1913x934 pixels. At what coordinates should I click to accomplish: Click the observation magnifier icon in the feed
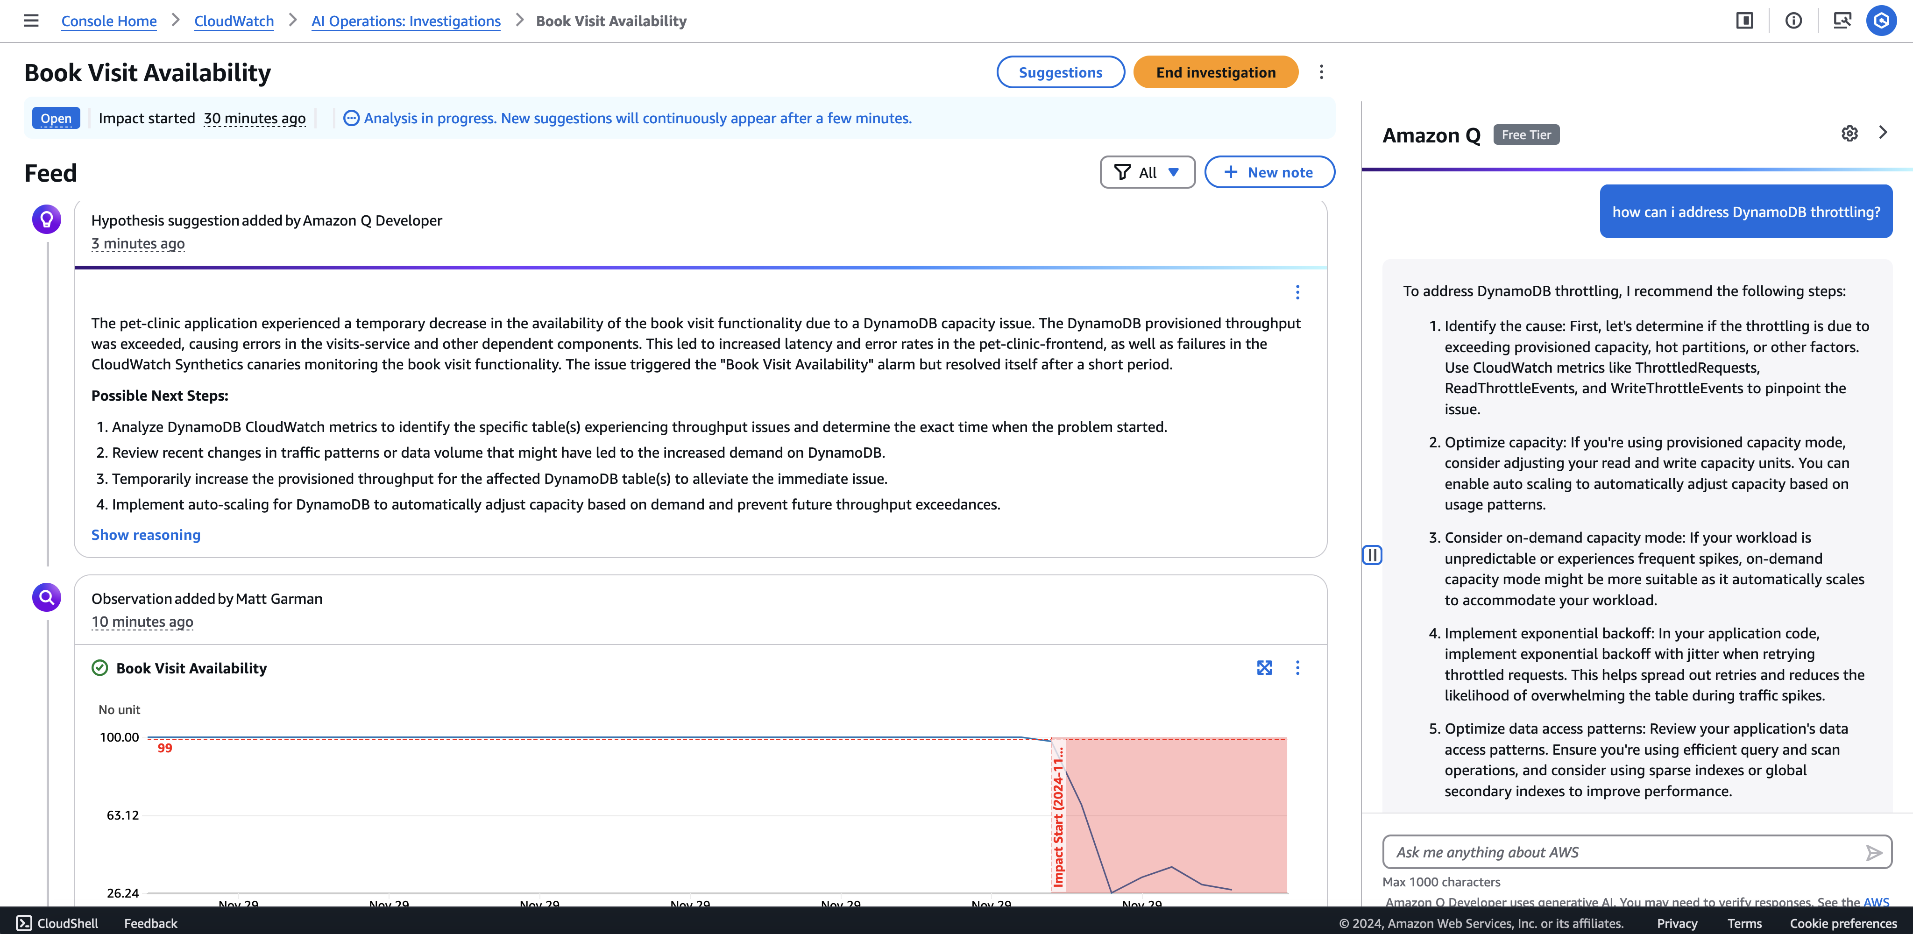tap(46, 597)
